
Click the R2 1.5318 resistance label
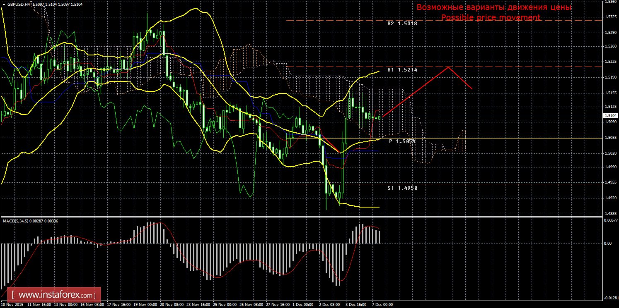(x=402, y=24)
